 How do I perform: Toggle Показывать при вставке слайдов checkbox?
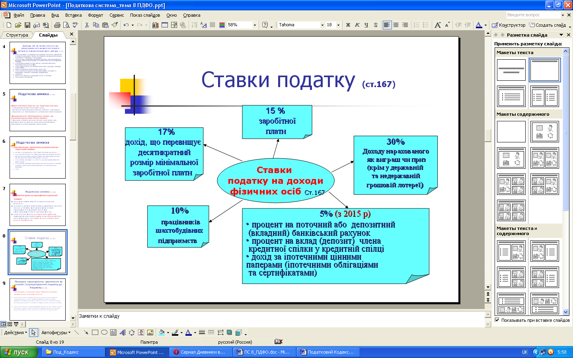pyautogui.click(x=497, y=320)
